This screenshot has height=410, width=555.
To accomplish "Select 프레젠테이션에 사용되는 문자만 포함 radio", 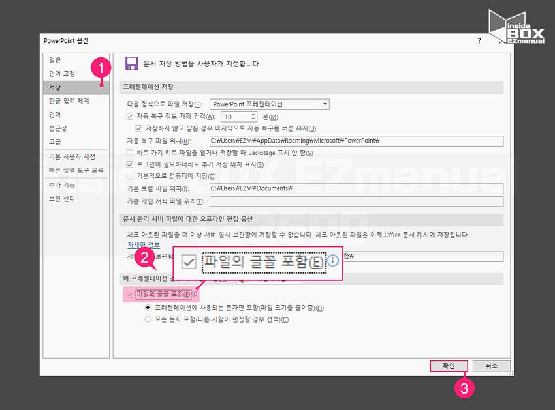I will click(x=148, y=308).
